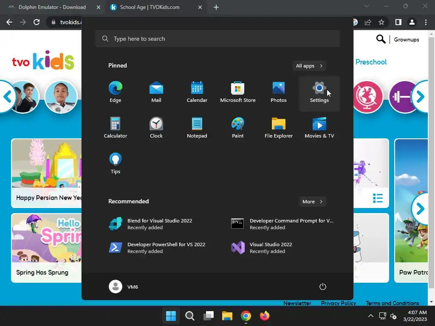Expand All apps list

pyautogui.click(x=309, y=66)
